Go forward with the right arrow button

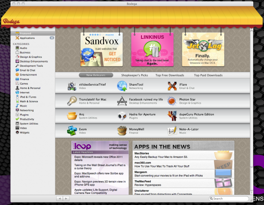pos(66,199)
